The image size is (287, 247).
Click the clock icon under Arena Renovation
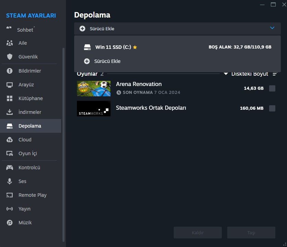pyautogui.click(x=118, y=93)
